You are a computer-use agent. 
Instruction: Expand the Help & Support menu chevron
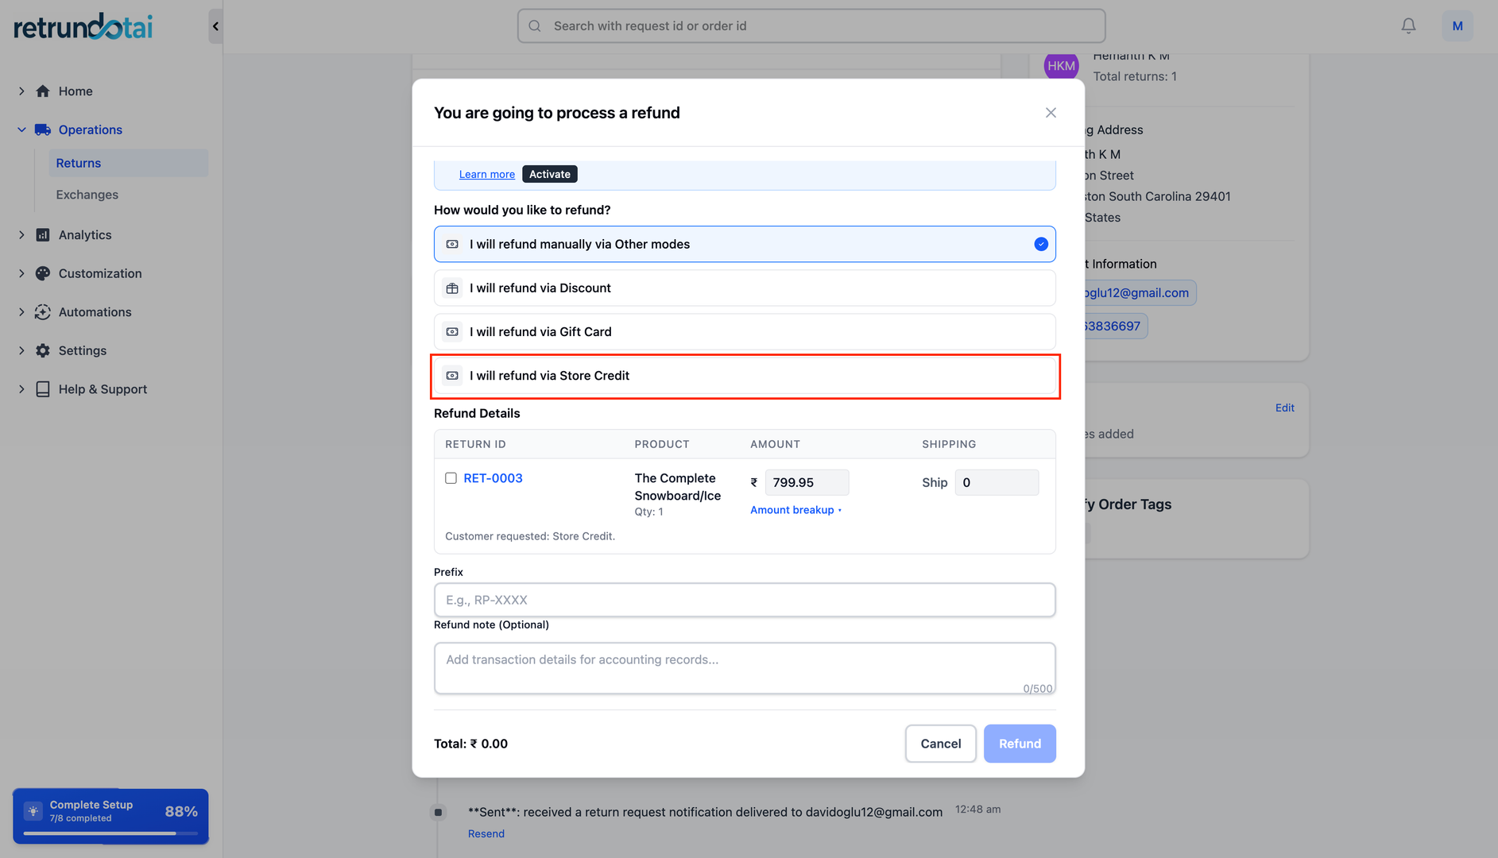tap(21, 389)
